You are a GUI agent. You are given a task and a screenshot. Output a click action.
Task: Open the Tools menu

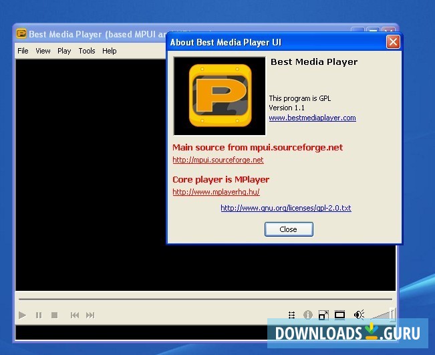pyautogui.click(x=87, y=51)
